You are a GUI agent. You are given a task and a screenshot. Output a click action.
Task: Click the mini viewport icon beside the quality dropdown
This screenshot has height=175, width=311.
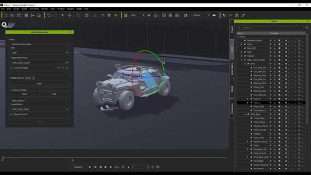pos(126,15)
